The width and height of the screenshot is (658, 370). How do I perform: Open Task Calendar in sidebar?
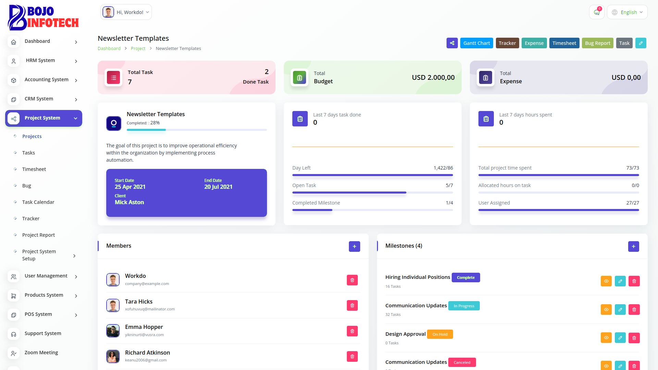coord(38,202)
